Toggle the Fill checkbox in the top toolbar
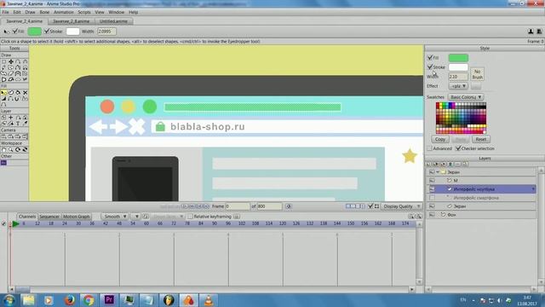This screenshot has width=545, height=307. [15, 32]
